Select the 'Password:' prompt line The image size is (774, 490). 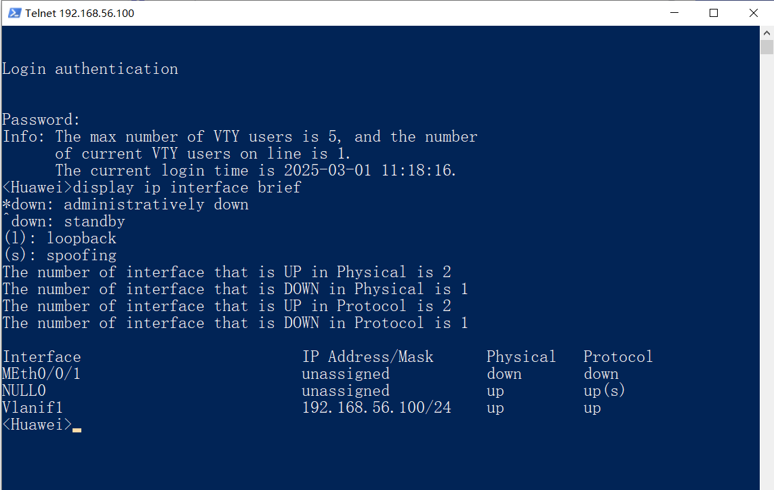39,119
